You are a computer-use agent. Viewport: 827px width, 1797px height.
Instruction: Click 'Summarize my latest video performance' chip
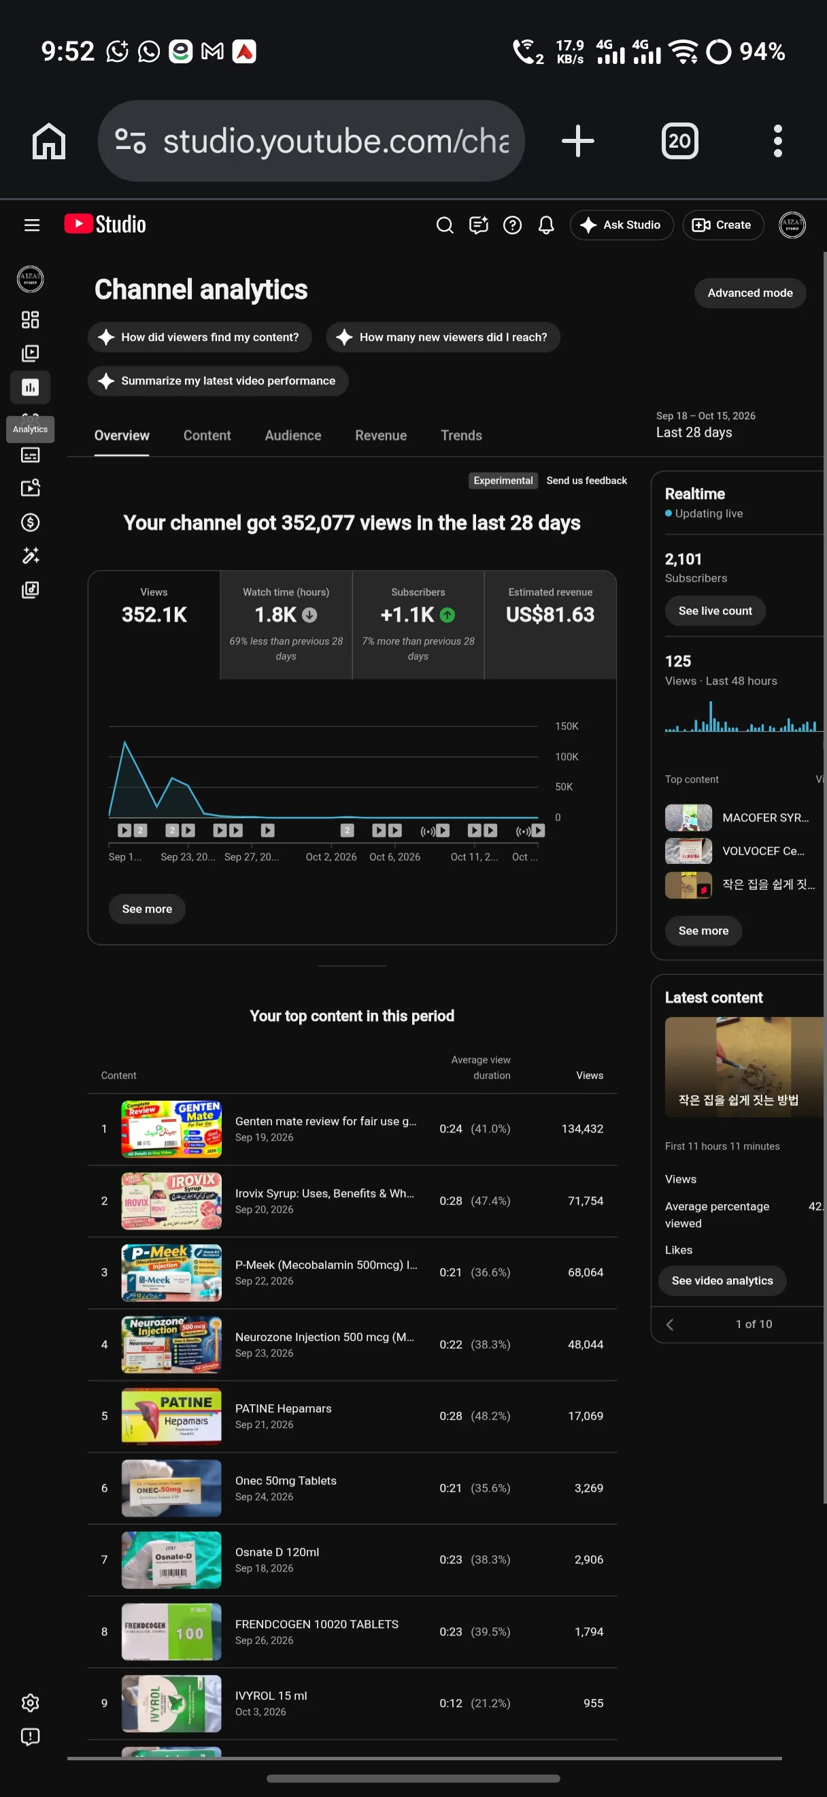[x=218, y=381]
